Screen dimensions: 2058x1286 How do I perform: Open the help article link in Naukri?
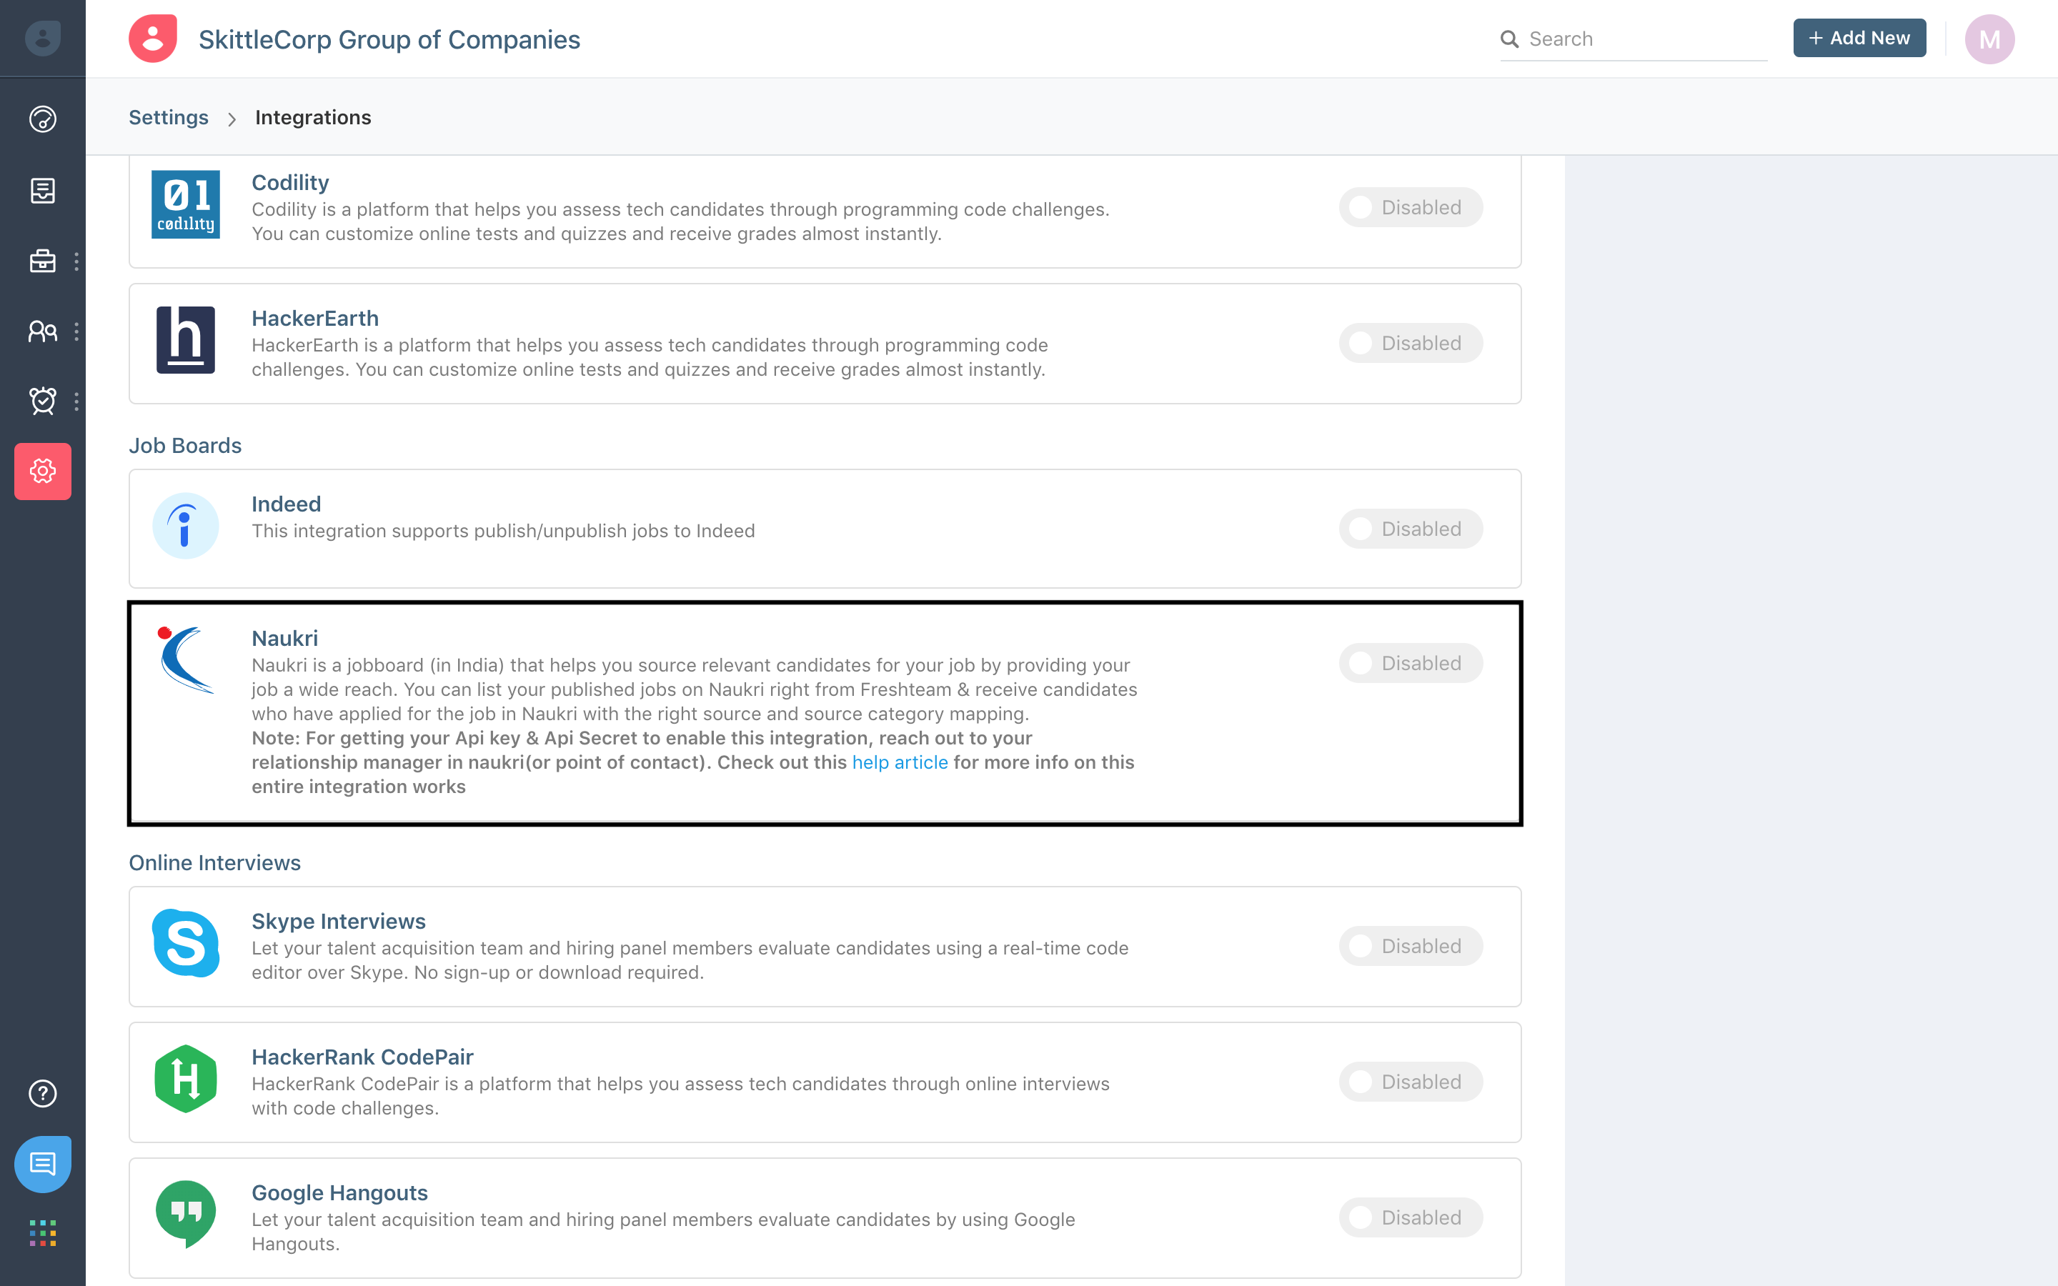pos(899,762)
